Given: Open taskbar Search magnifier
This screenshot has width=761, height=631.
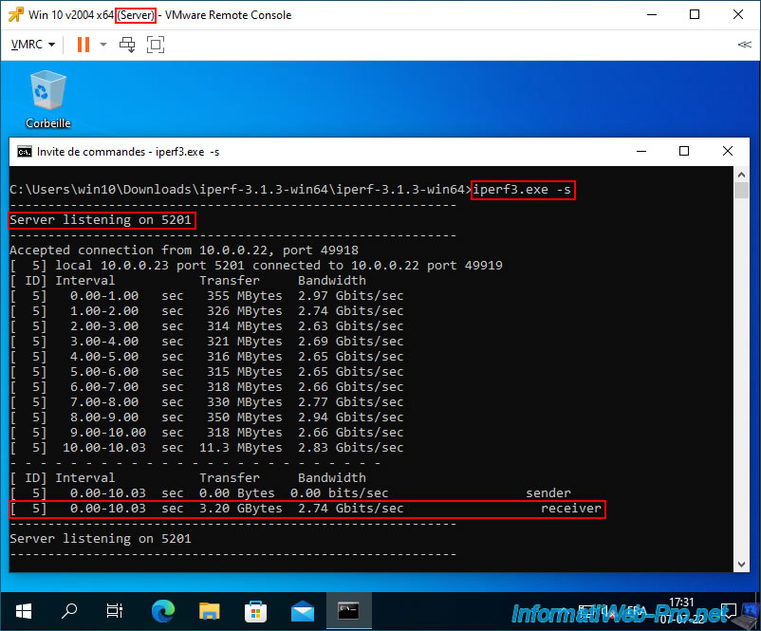Looking at the screenshot, I should tap(69, 610).
